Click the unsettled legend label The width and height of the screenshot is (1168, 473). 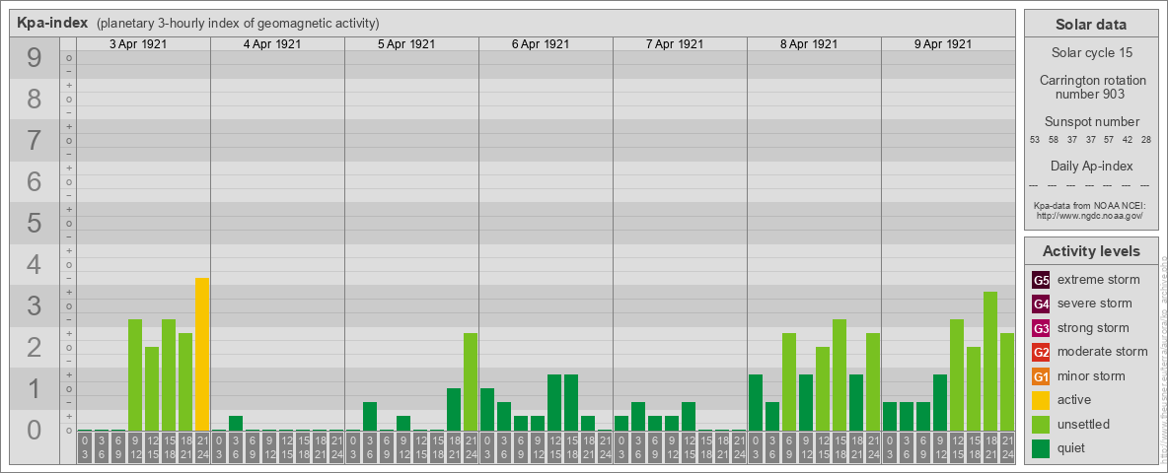pyautogui.click(x=1084, y=424)
